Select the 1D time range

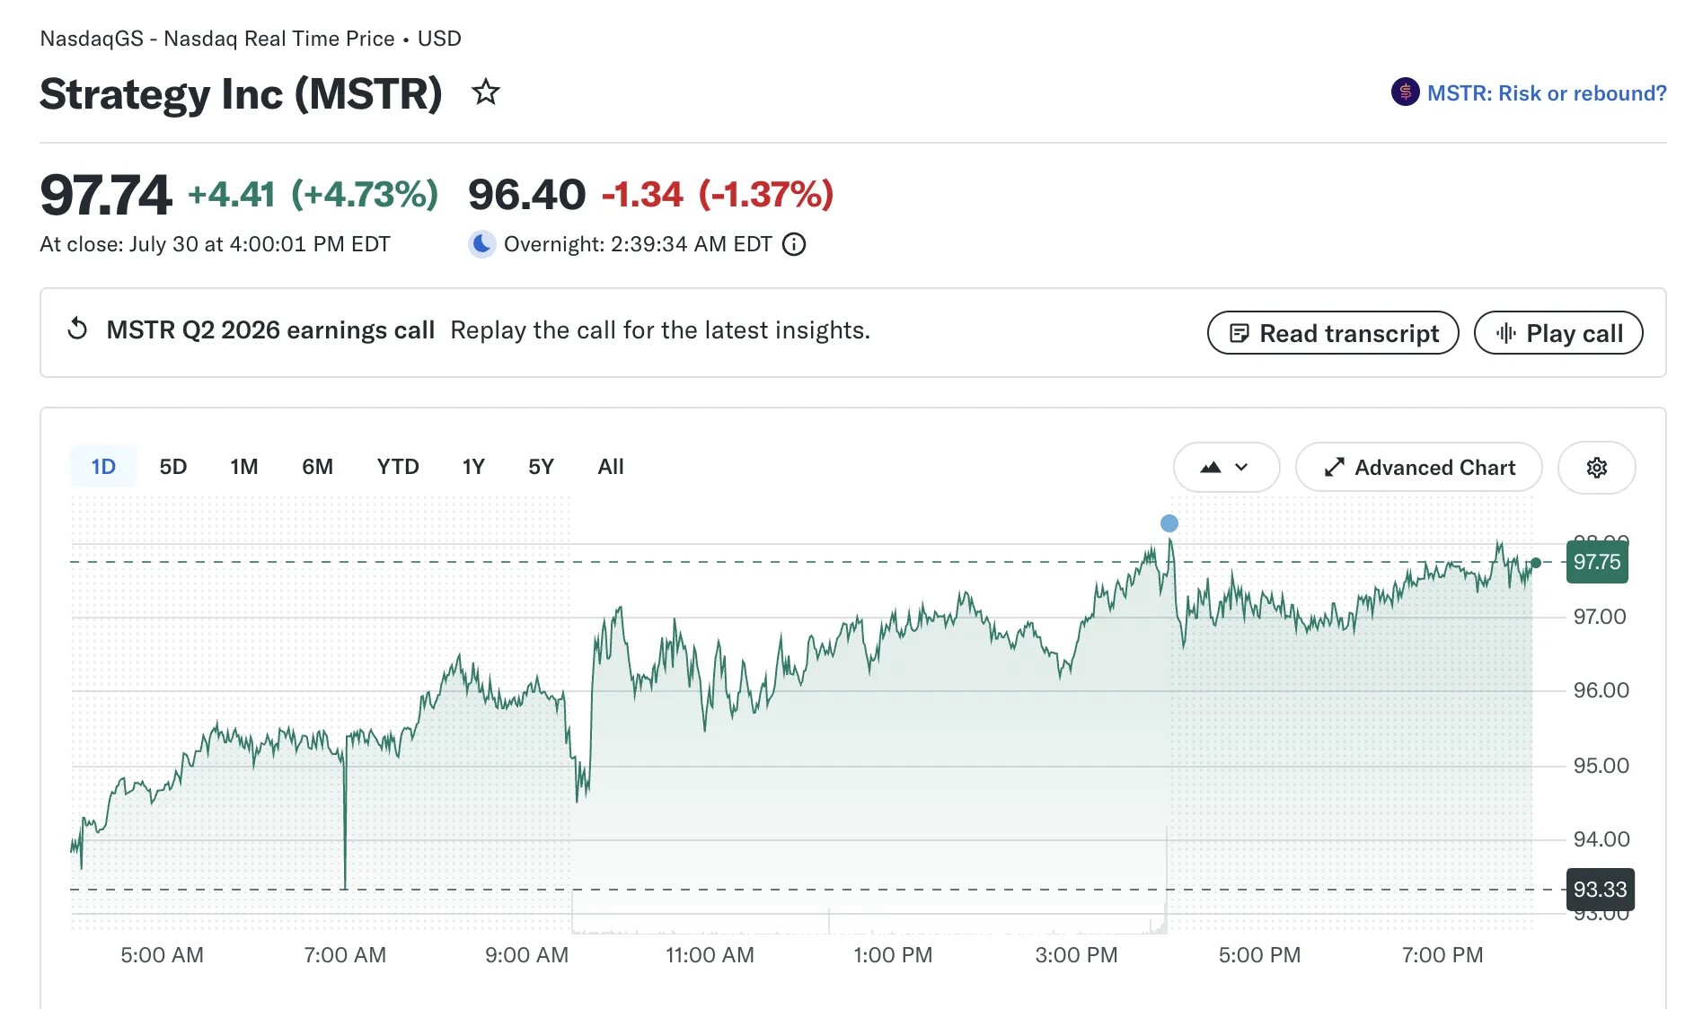pyautogui.click(x=103, y=467)
